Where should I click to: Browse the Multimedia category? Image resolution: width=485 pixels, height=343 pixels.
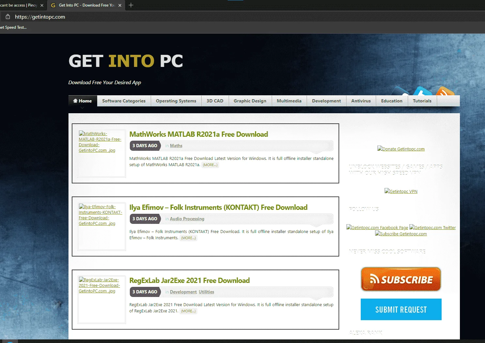pyautogui.click(x=289, y=101)
